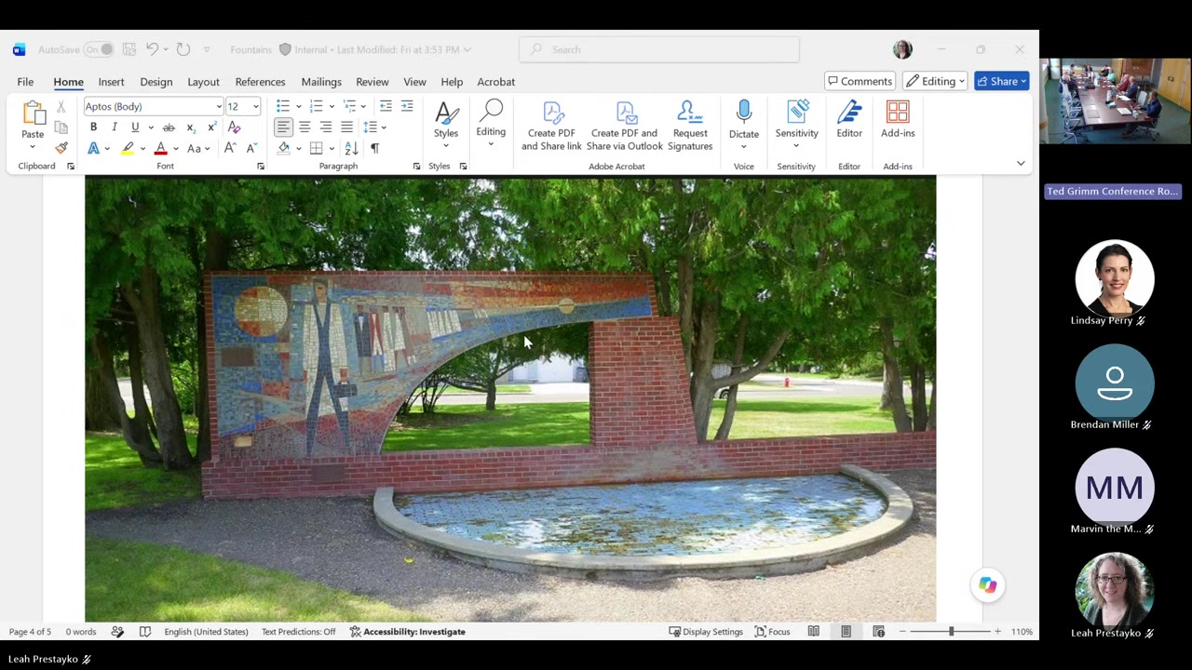Click Accessibility: Investigate in status bar

[407, 632]
